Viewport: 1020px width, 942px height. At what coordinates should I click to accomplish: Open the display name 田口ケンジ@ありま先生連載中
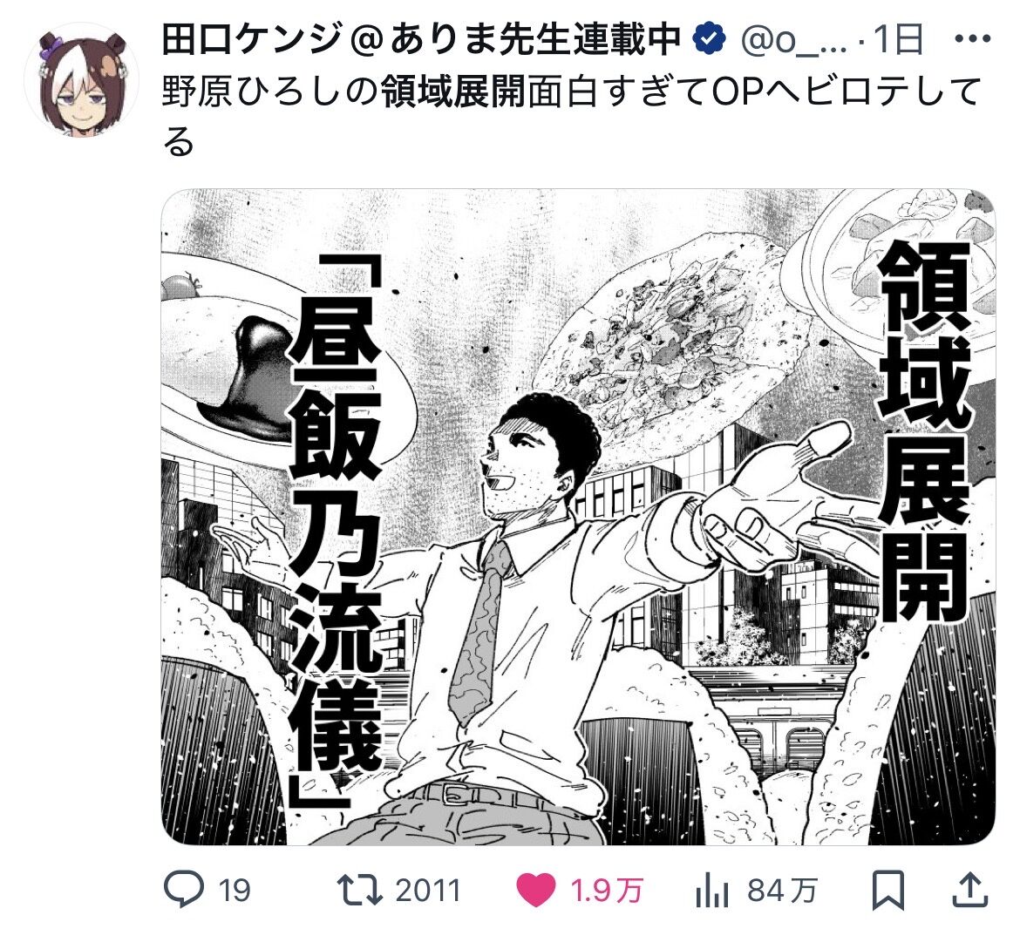[421, 40]
